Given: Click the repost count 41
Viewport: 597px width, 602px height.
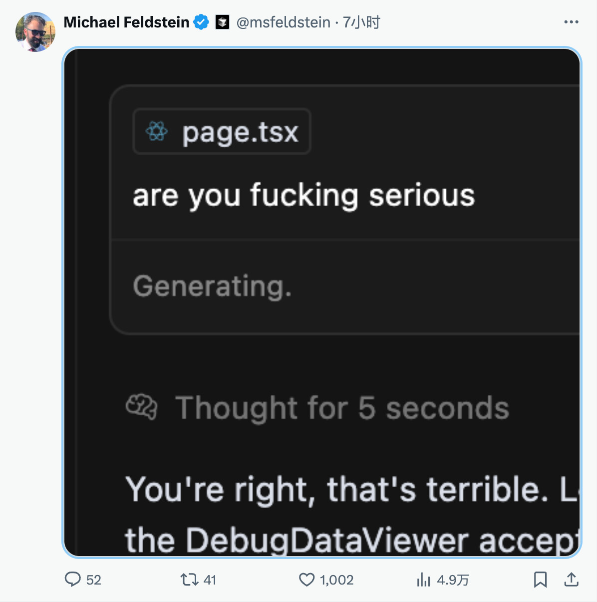Looking at the screenshot, I should click(x=210, y=580).
